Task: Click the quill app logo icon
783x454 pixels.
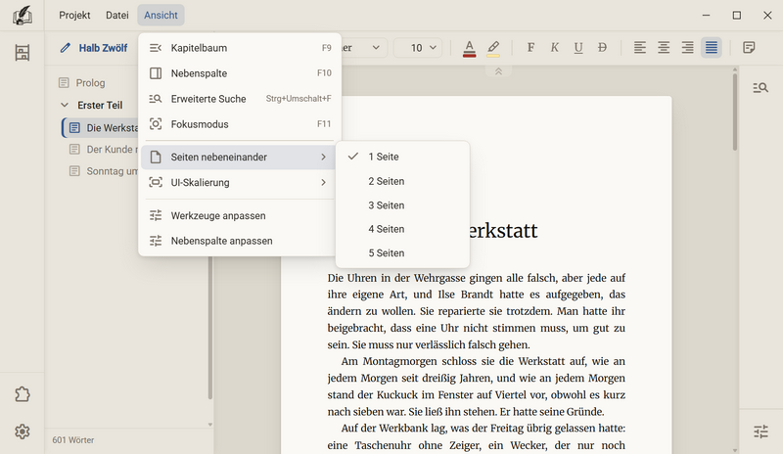Action: point(22,16)
